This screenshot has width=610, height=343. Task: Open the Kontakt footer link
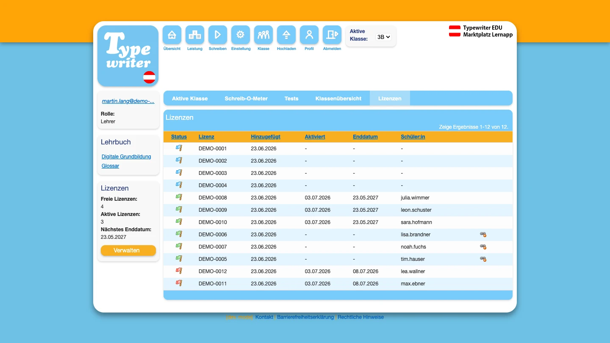pyautogui.click(x=264, y=317)
